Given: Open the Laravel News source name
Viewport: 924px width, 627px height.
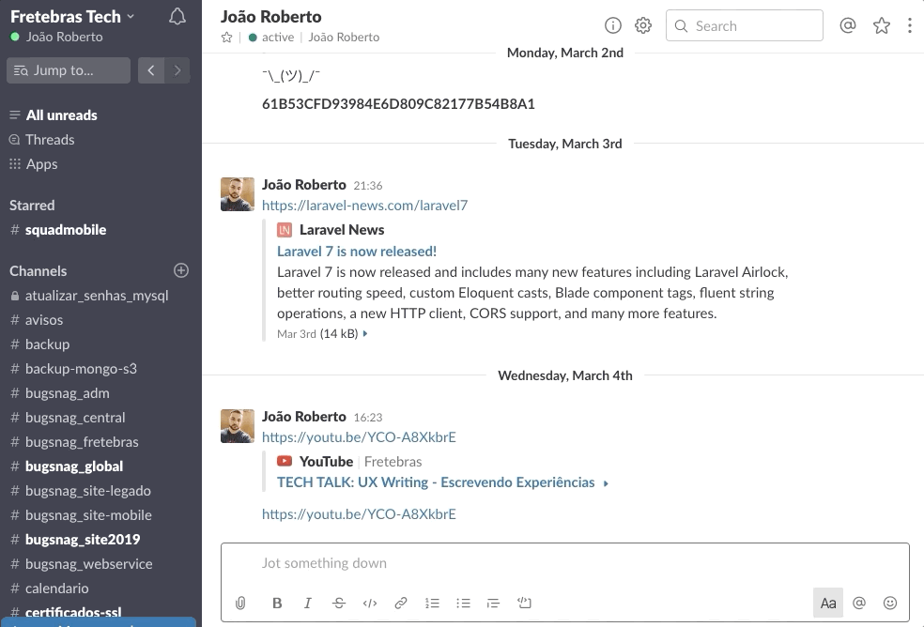Looking at the screenshot, I should 342,230.
